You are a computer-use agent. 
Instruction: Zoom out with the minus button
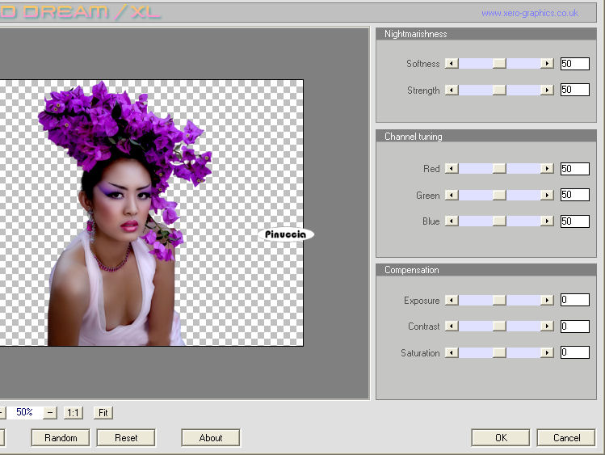50,412
